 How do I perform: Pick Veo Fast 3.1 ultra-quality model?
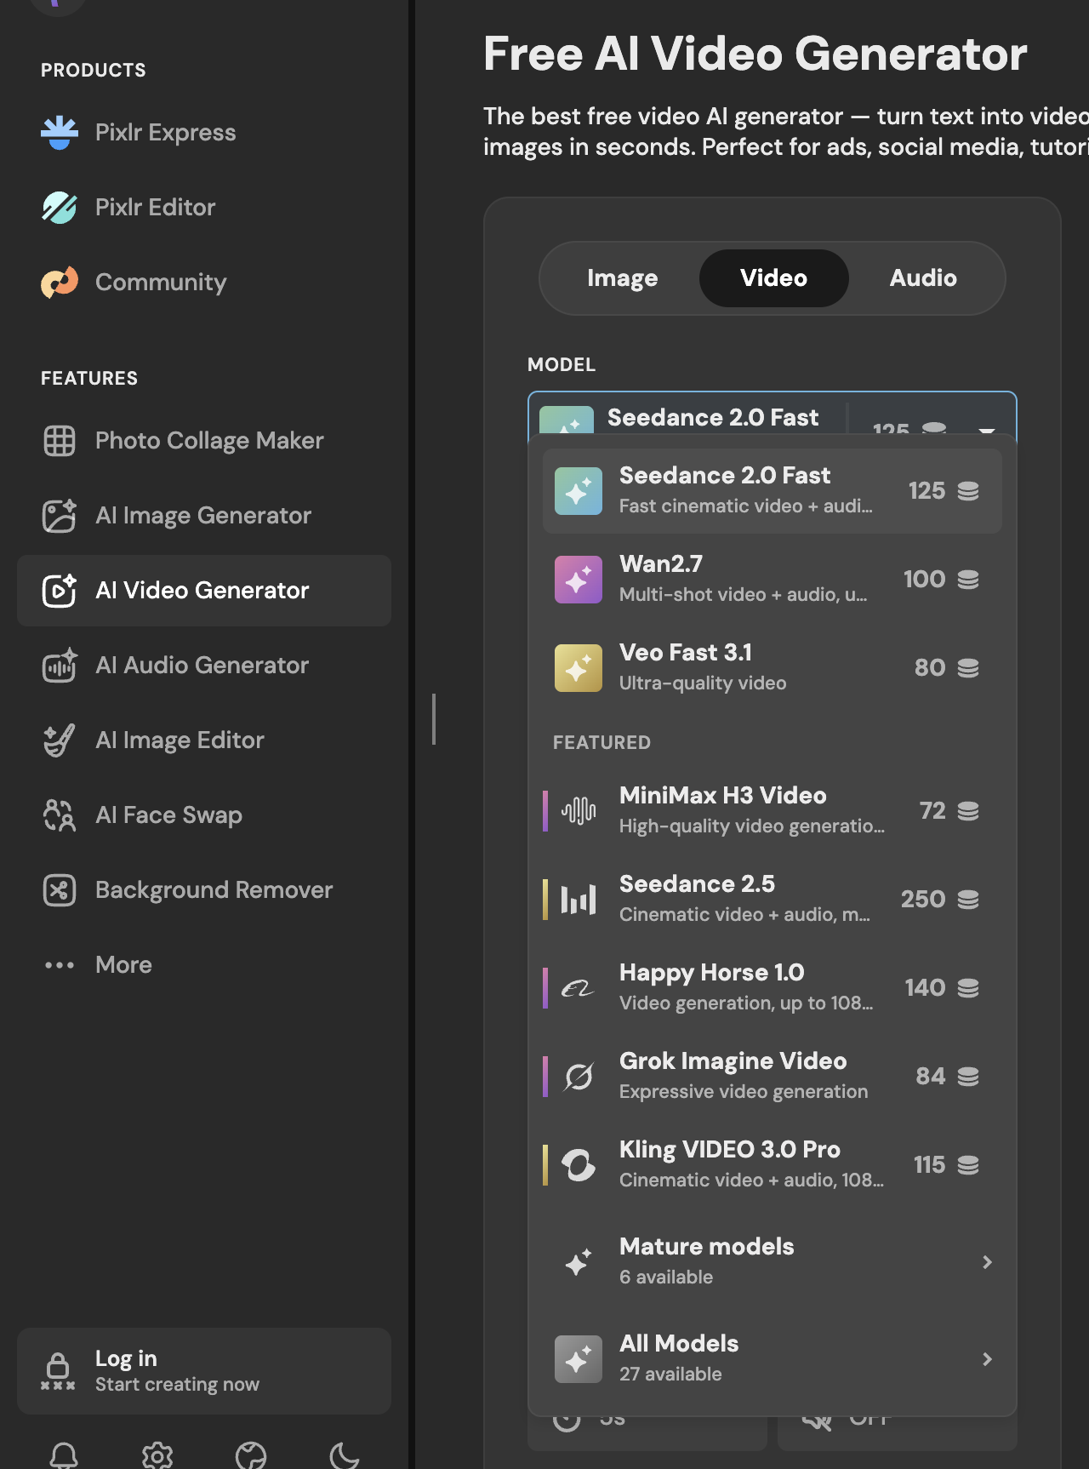click(773, 667)
